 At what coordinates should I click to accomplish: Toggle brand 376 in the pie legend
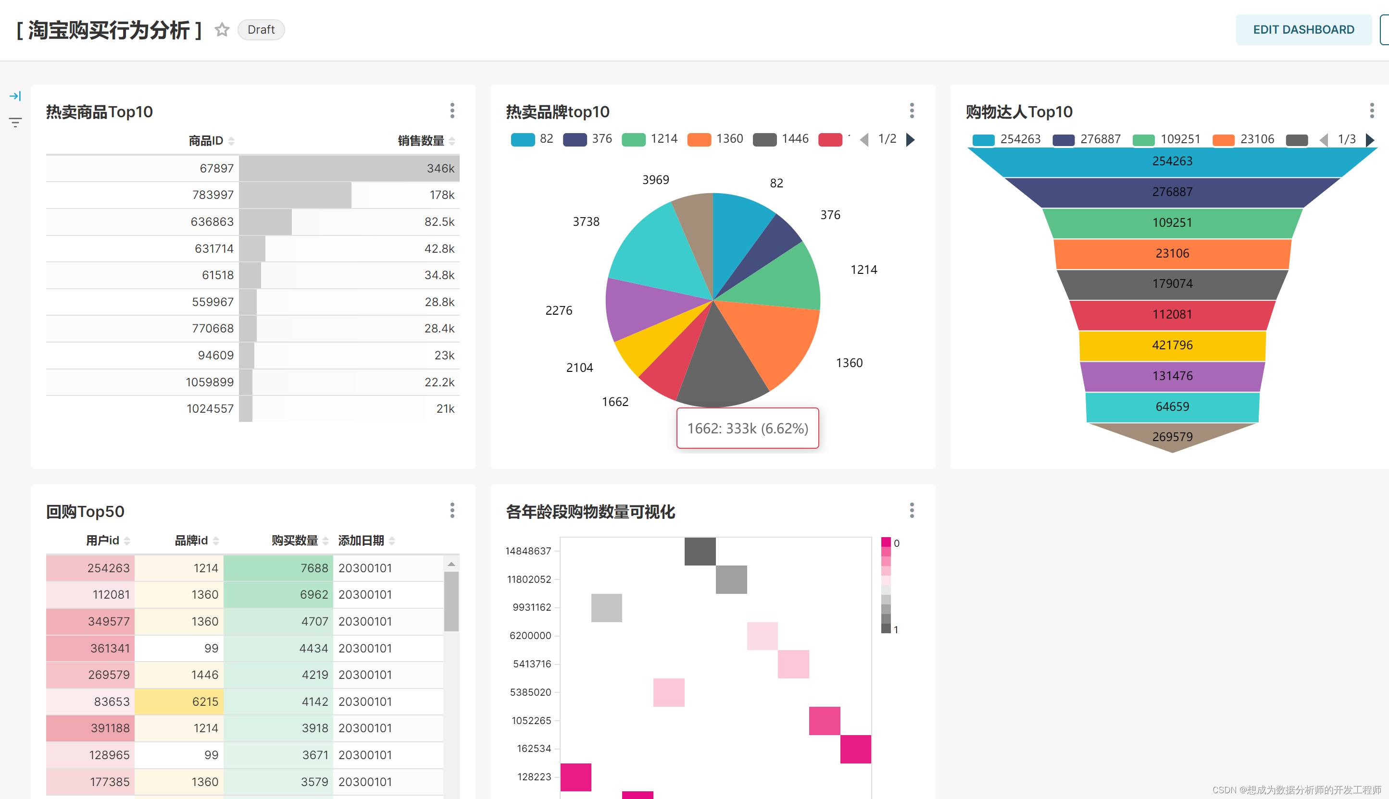pos(588,139)
